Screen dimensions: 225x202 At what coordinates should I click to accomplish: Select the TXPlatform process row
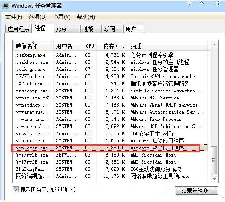tap(110, 83)
